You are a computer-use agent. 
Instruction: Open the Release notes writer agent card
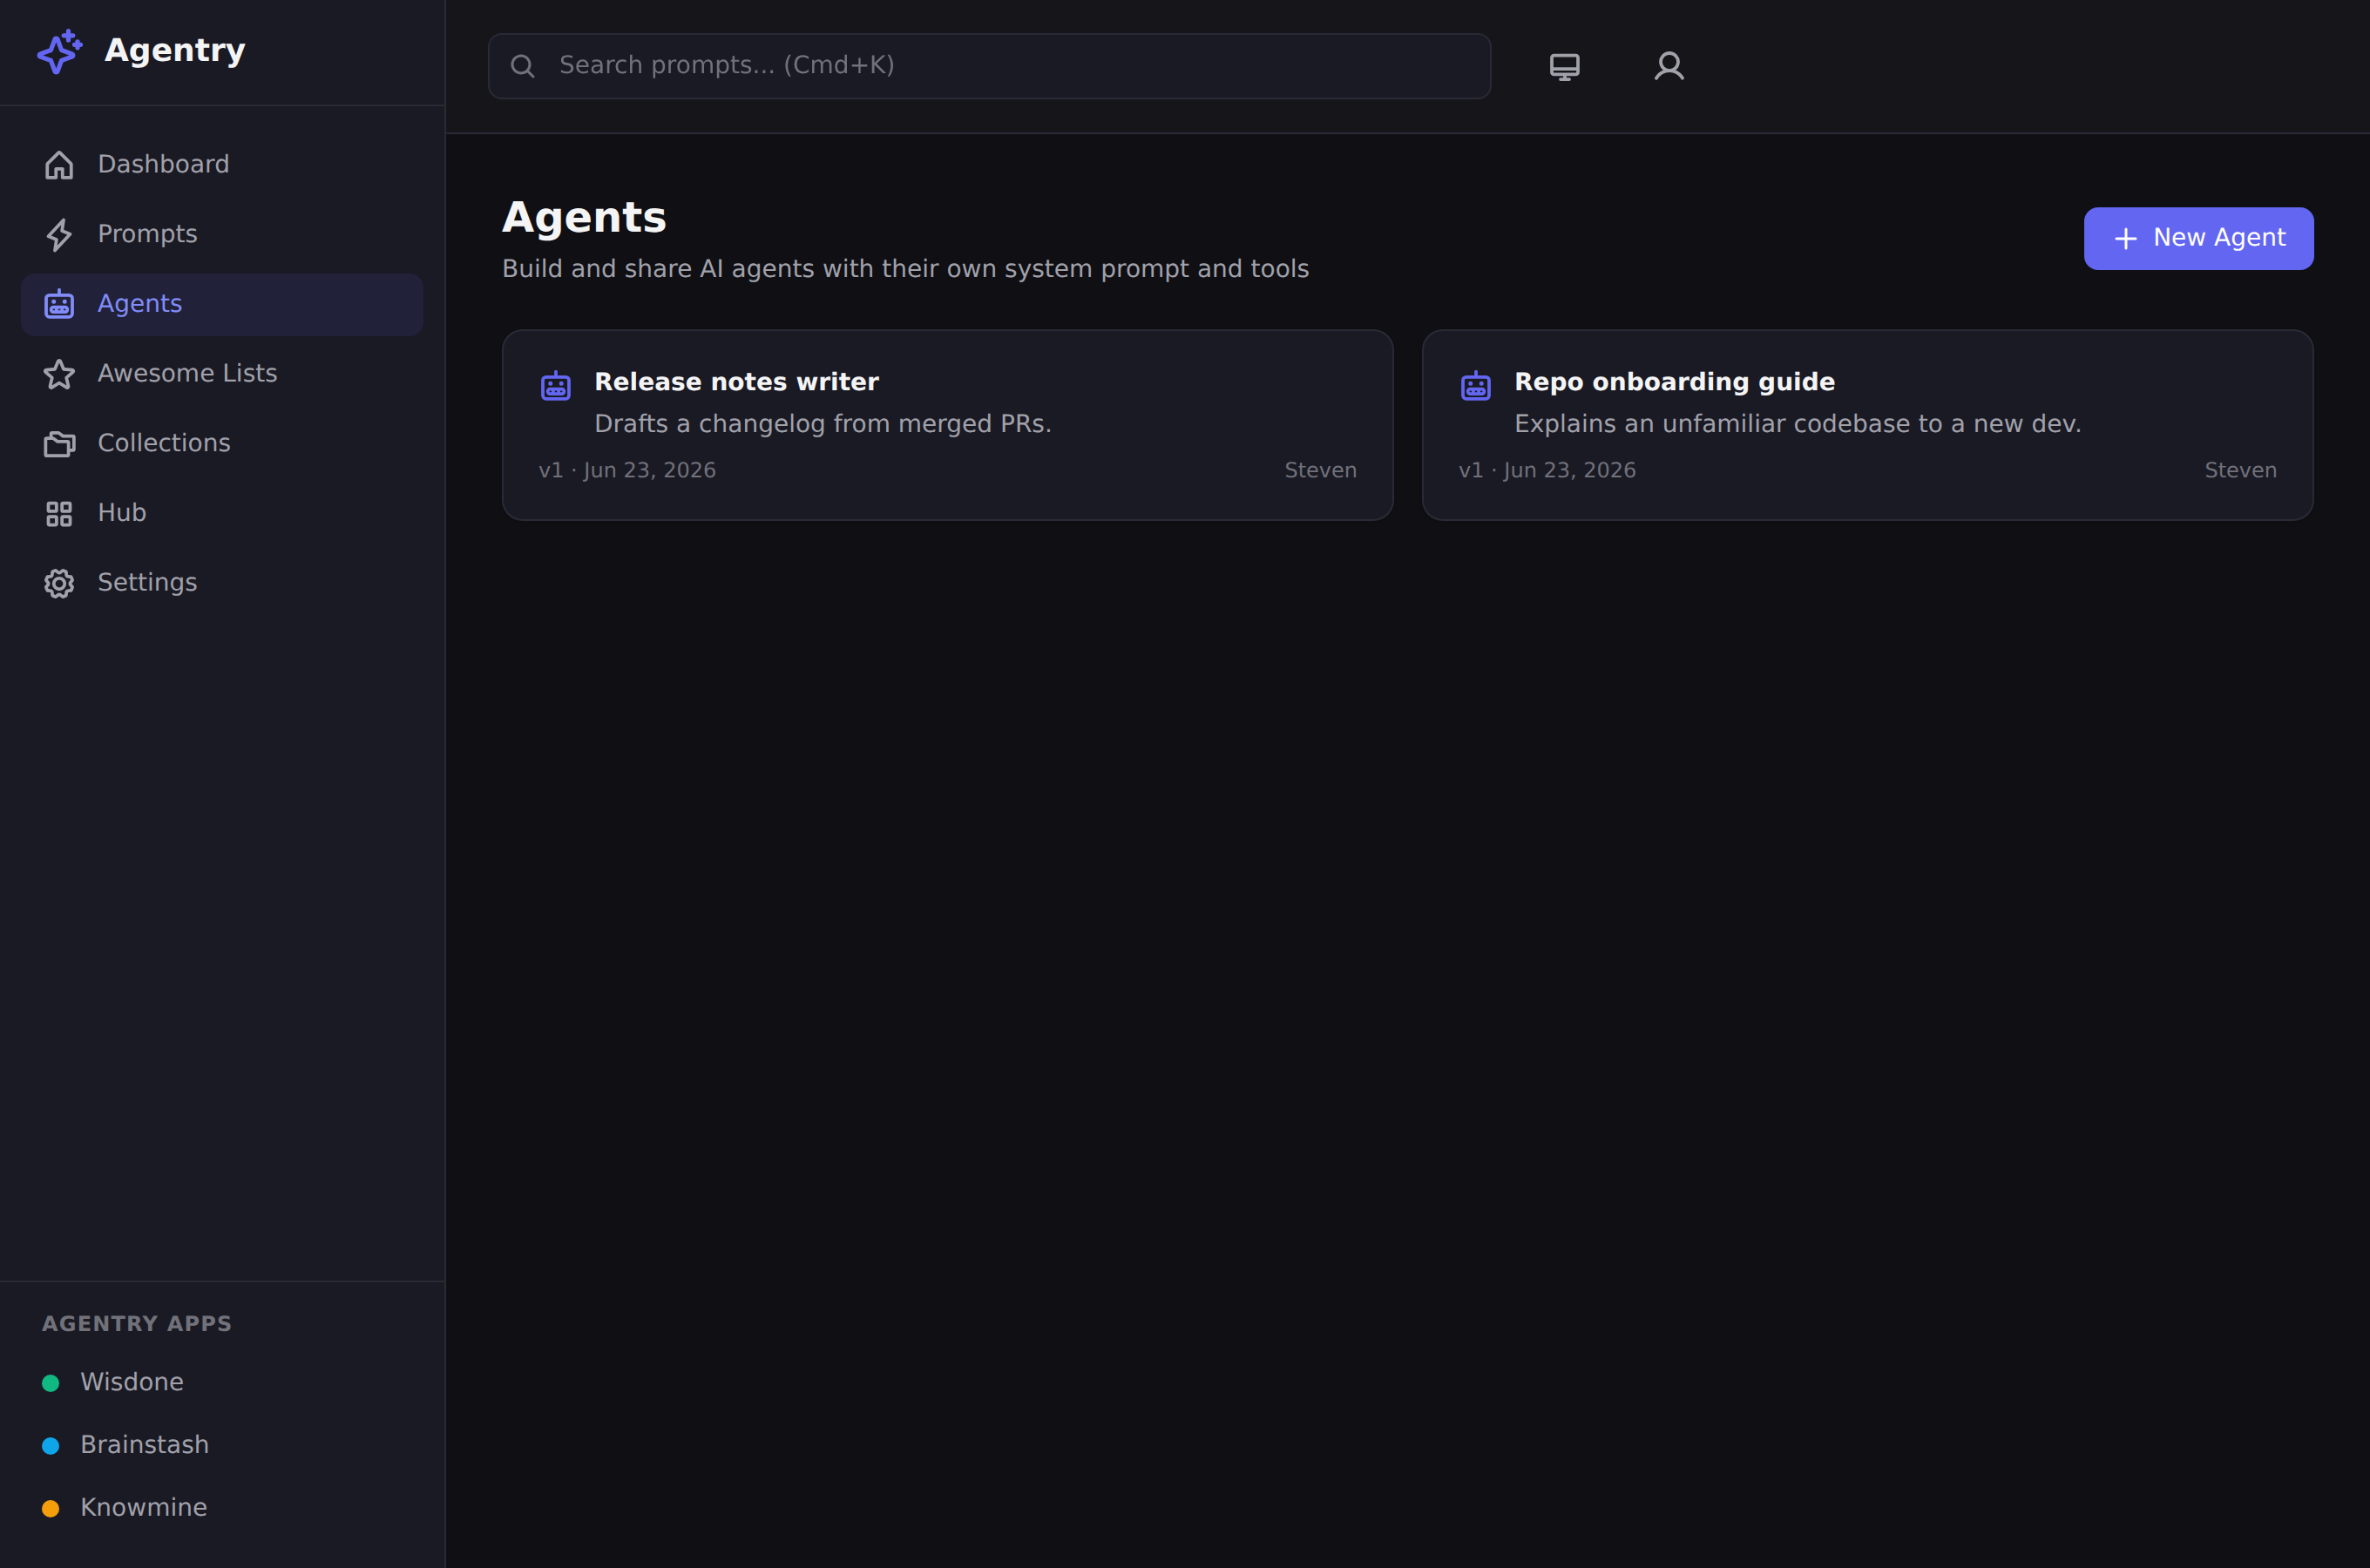pos(947,425)
